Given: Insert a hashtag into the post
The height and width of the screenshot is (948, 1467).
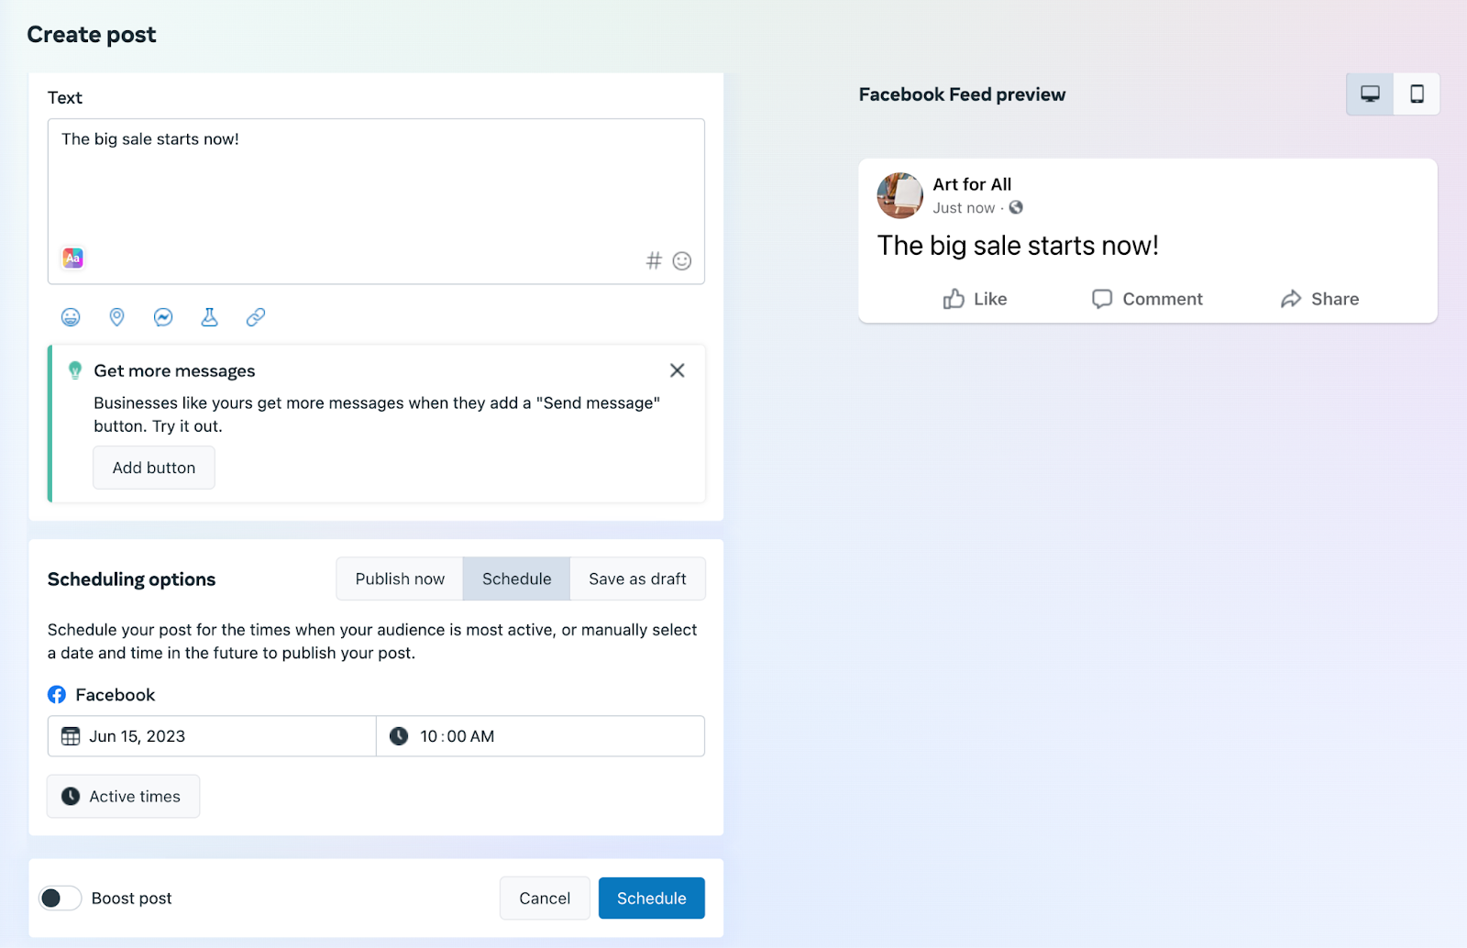Looking at the screenshot, I should pos(654,260).
